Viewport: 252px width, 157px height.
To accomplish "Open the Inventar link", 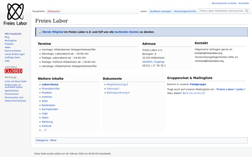I will coord(47,97).
